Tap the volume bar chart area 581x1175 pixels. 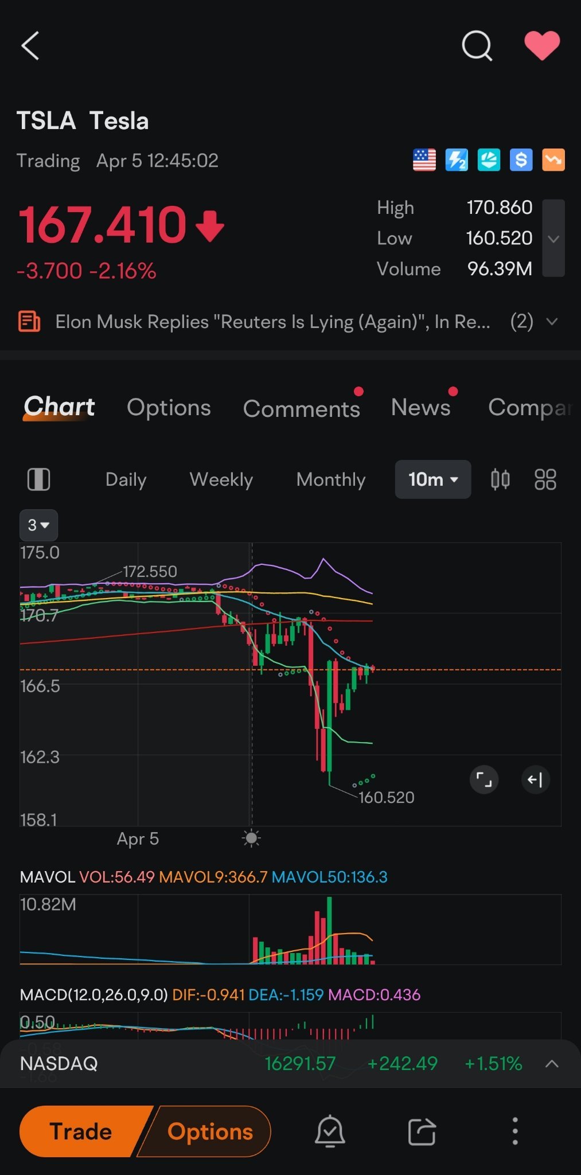[x=290, y=930]
